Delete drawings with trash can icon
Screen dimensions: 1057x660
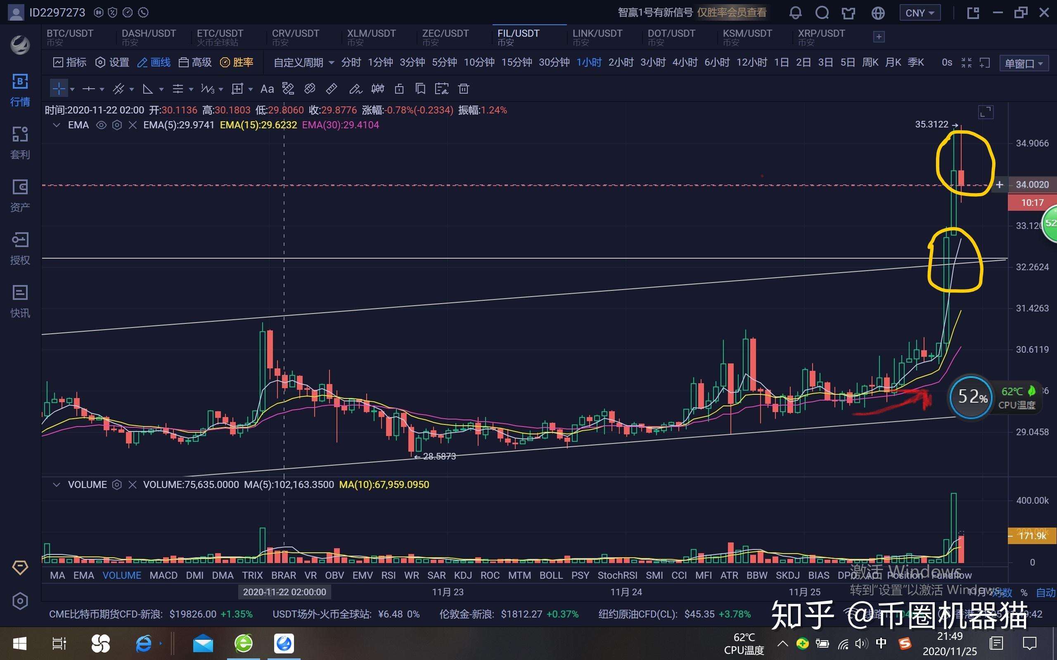point(463,89)
